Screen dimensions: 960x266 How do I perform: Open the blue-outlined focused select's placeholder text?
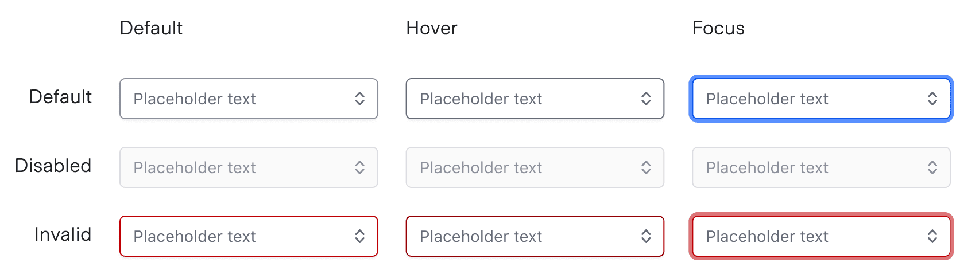pyautogui.click(x=767, y=99)
